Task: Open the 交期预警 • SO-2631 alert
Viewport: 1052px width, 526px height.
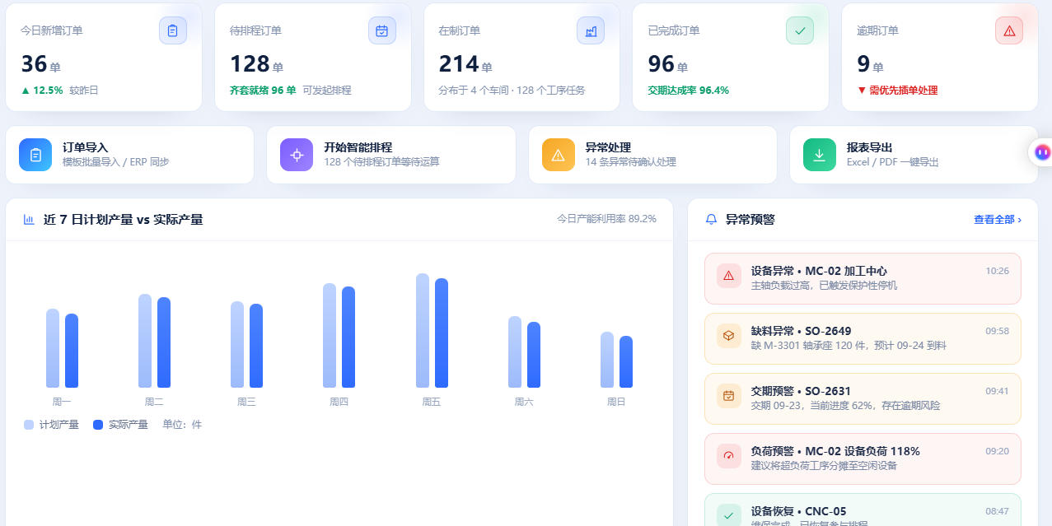Action: tap(863, 398)
